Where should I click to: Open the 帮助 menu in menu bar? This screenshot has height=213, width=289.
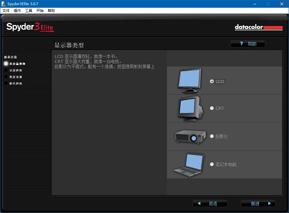[x=51, y=11]
